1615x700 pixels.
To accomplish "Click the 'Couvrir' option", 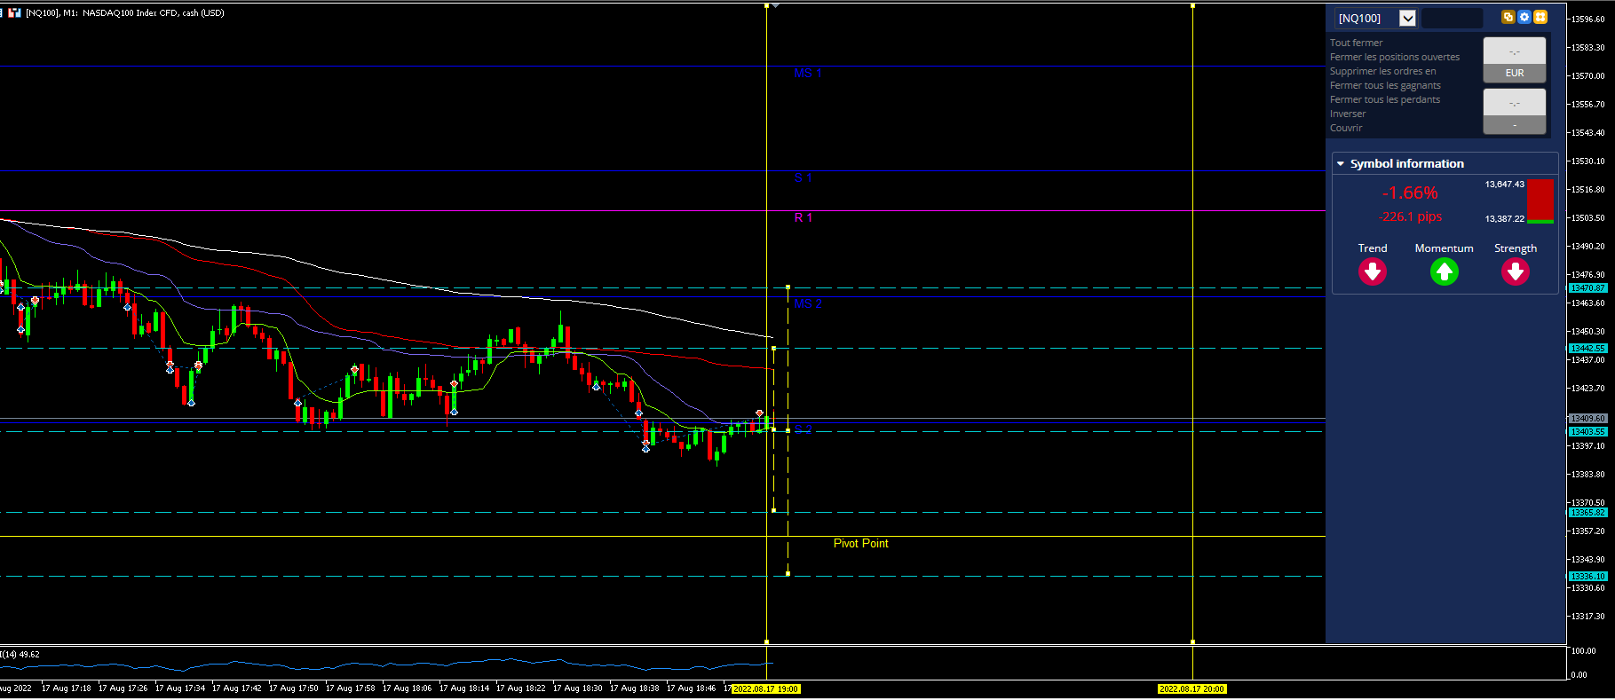I will tap(1346, 128).
